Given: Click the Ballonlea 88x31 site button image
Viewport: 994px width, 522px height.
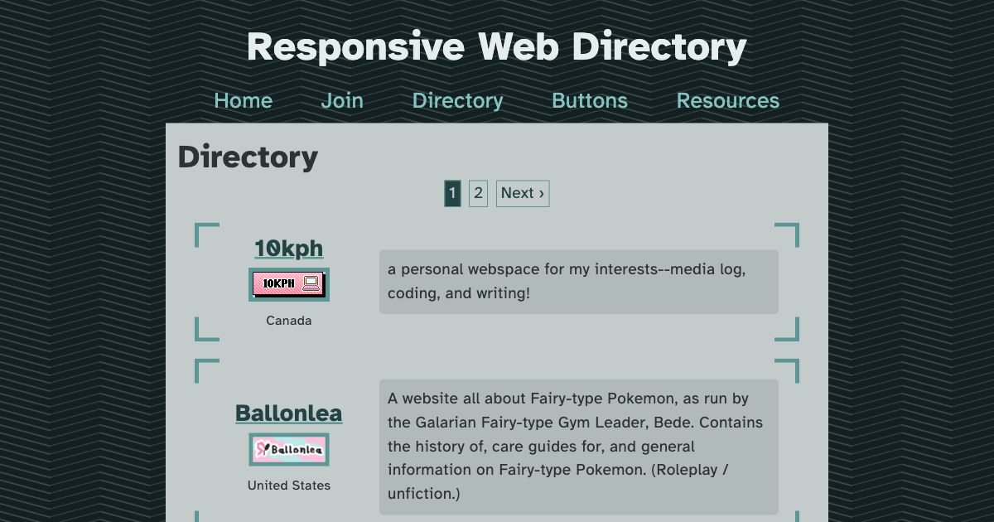Looking at the screenshot, I should click(x=288, y=449).
